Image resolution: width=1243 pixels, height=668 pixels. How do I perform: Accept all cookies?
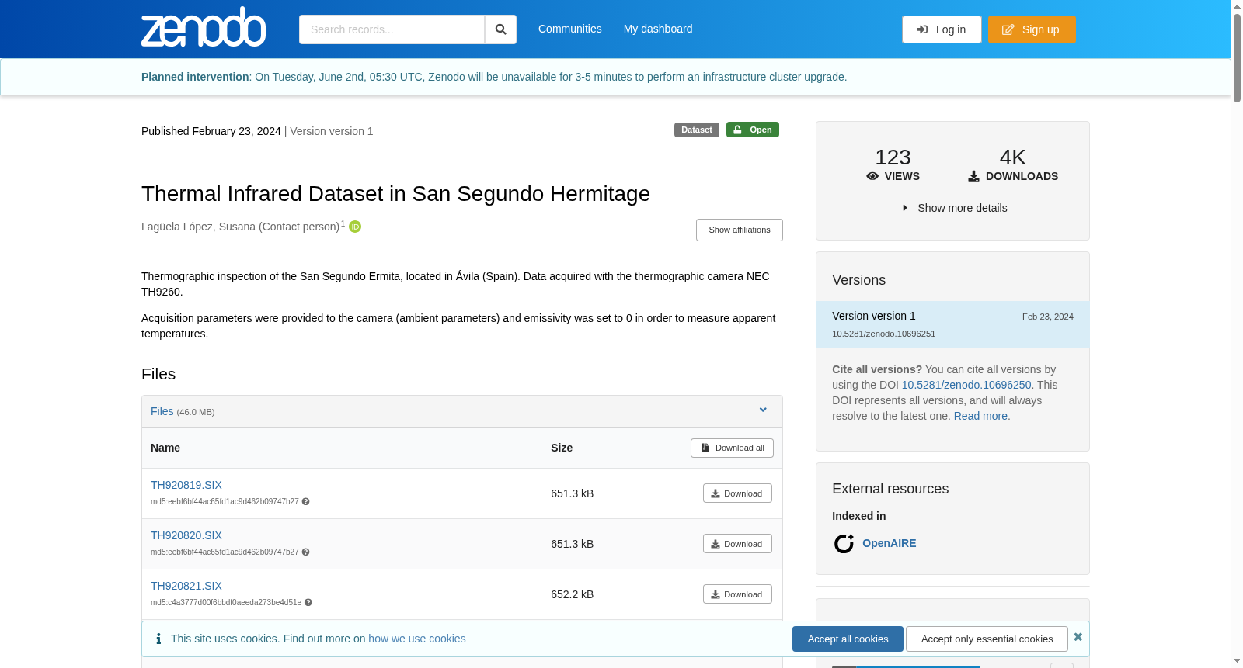pos(848,639)
